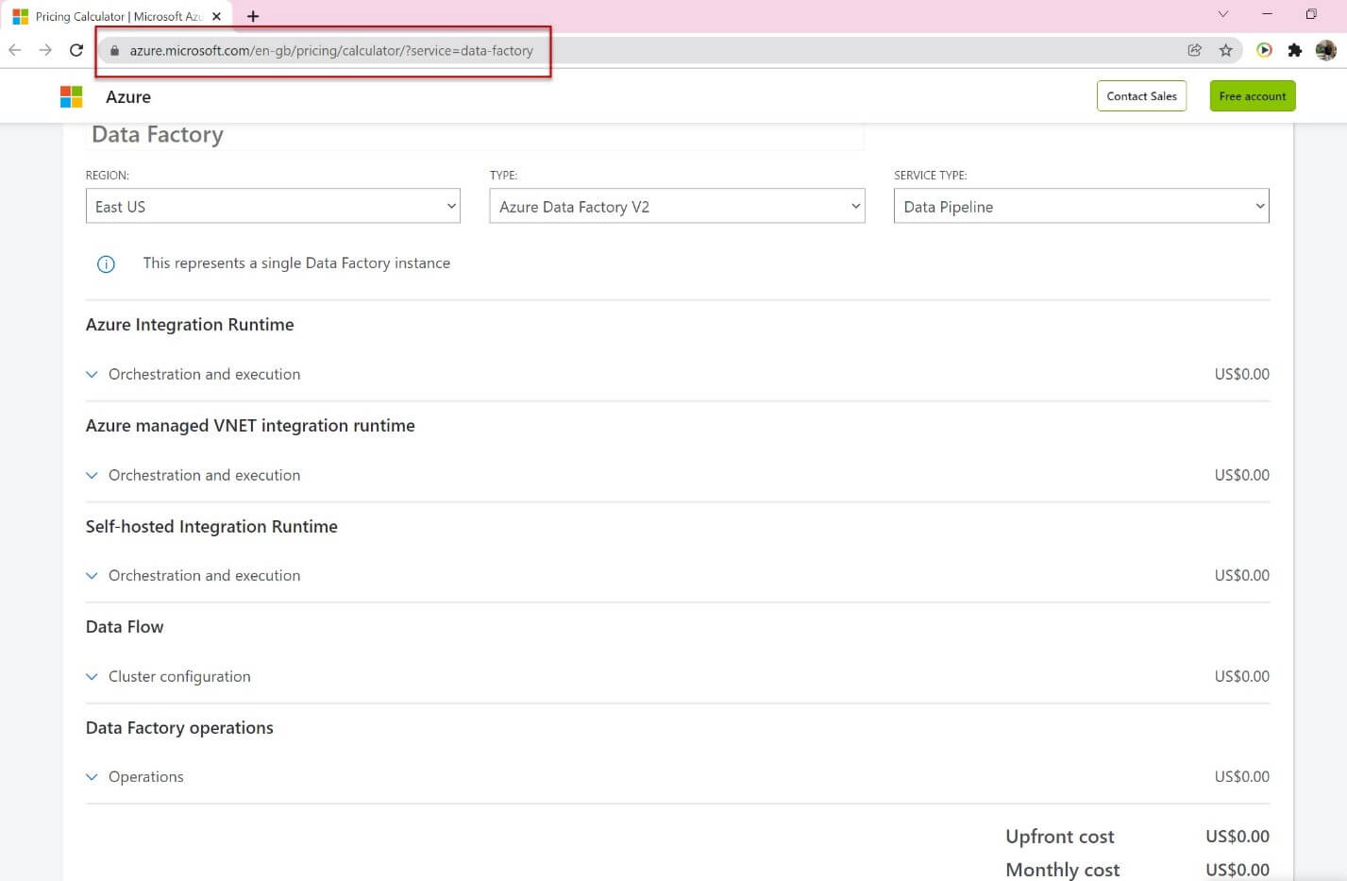This screenshot has width=1347, height=881.
Task: Bookmark this page with star icon
Action: pyautogui.click(x=1225, y=50)
